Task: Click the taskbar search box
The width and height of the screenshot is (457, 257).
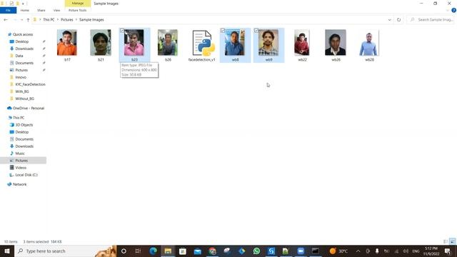Action: point(65,251)
